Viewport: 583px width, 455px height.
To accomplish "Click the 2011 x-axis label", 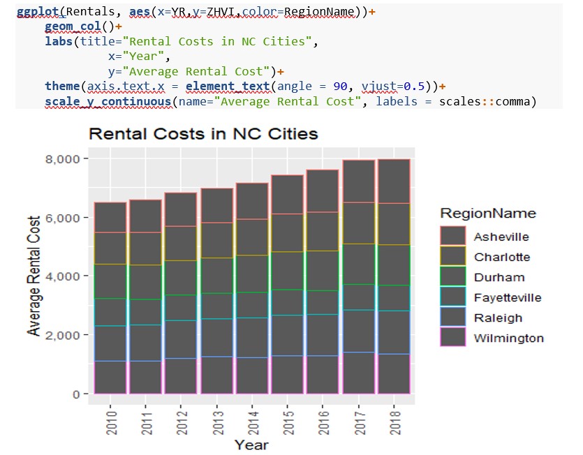I will click(146, 423).
